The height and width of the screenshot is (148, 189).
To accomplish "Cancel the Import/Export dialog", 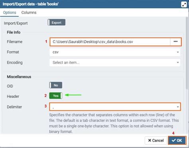I will (156, 140).
